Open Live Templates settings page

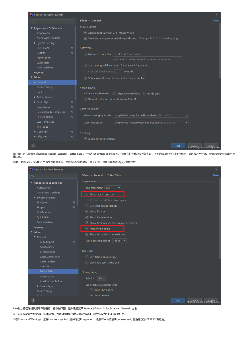(45, 122)
